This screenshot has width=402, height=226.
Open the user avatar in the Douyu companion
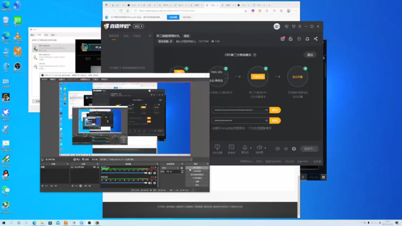pyautogui.click(x=277, y=27)
